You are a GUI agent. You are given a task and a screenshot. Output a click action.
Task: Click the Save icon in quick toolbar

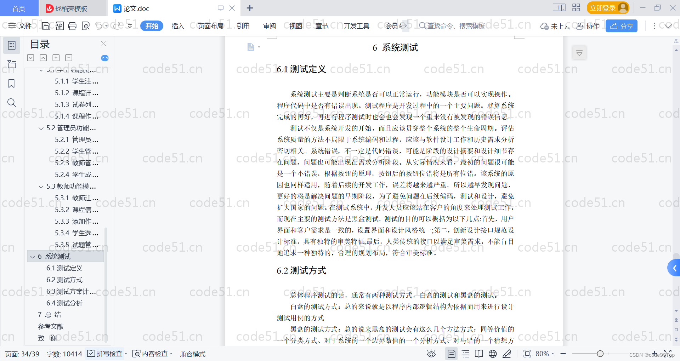click(x=46, y=26)
